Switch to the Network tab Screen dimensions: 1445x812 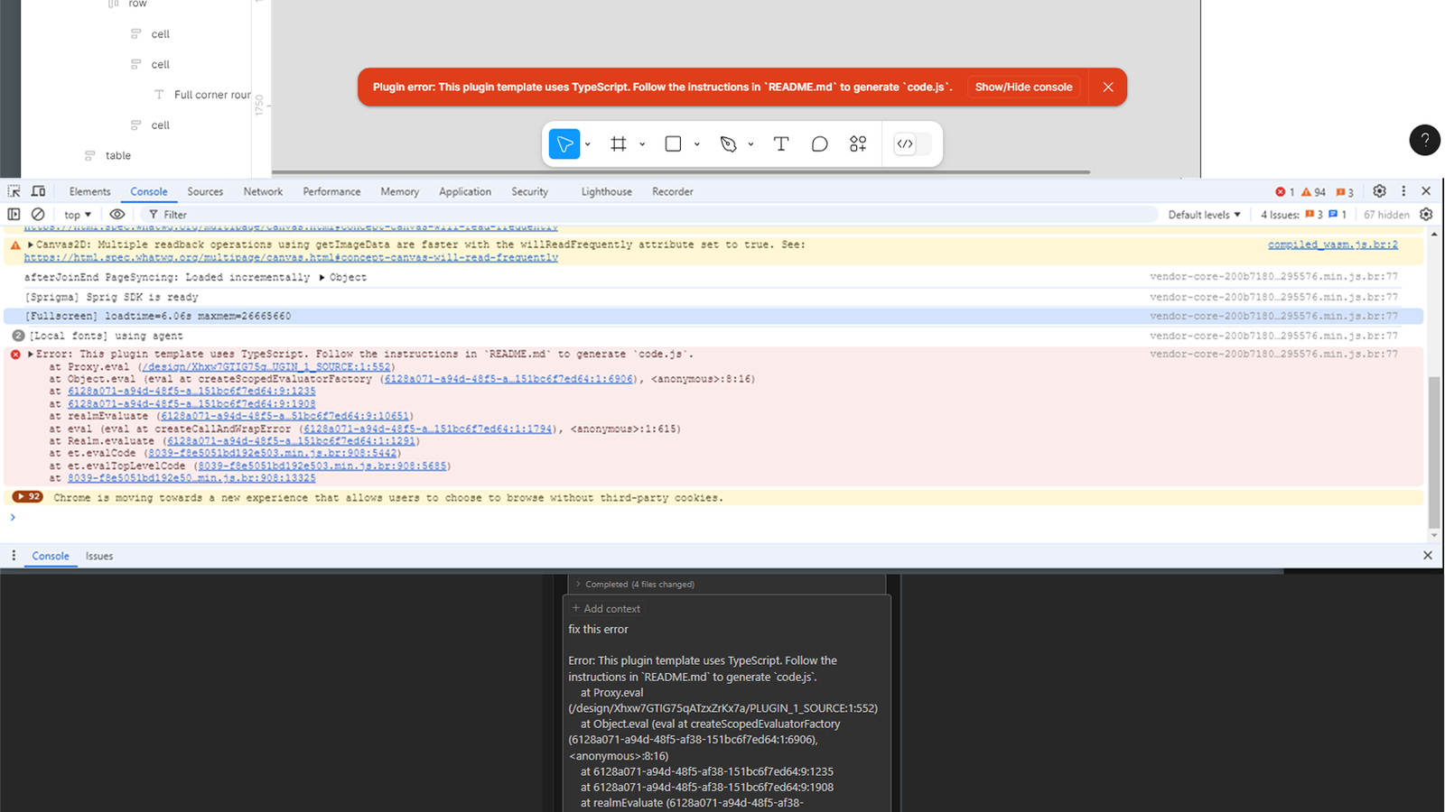point(263,191)
